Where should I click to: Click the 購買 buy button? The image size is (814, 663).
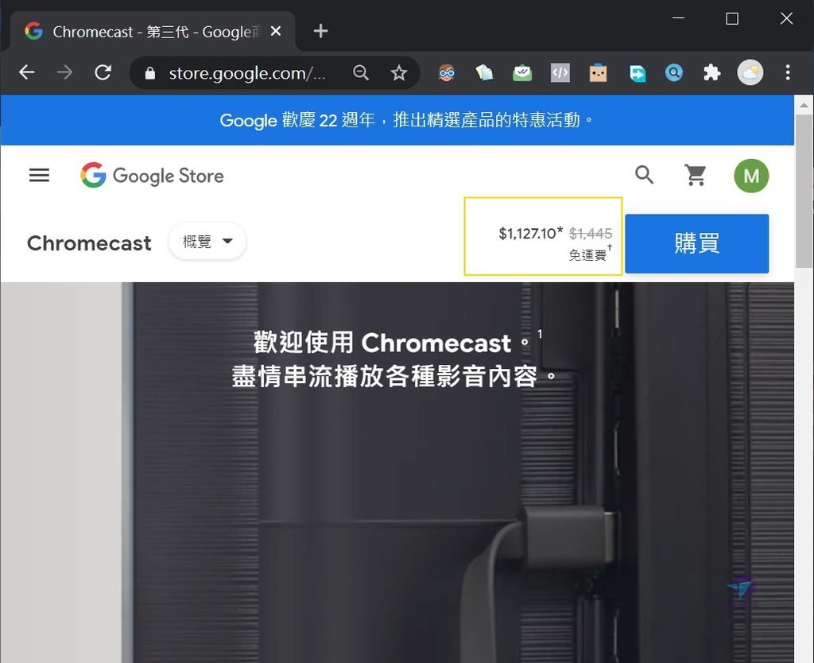[696, 243]
